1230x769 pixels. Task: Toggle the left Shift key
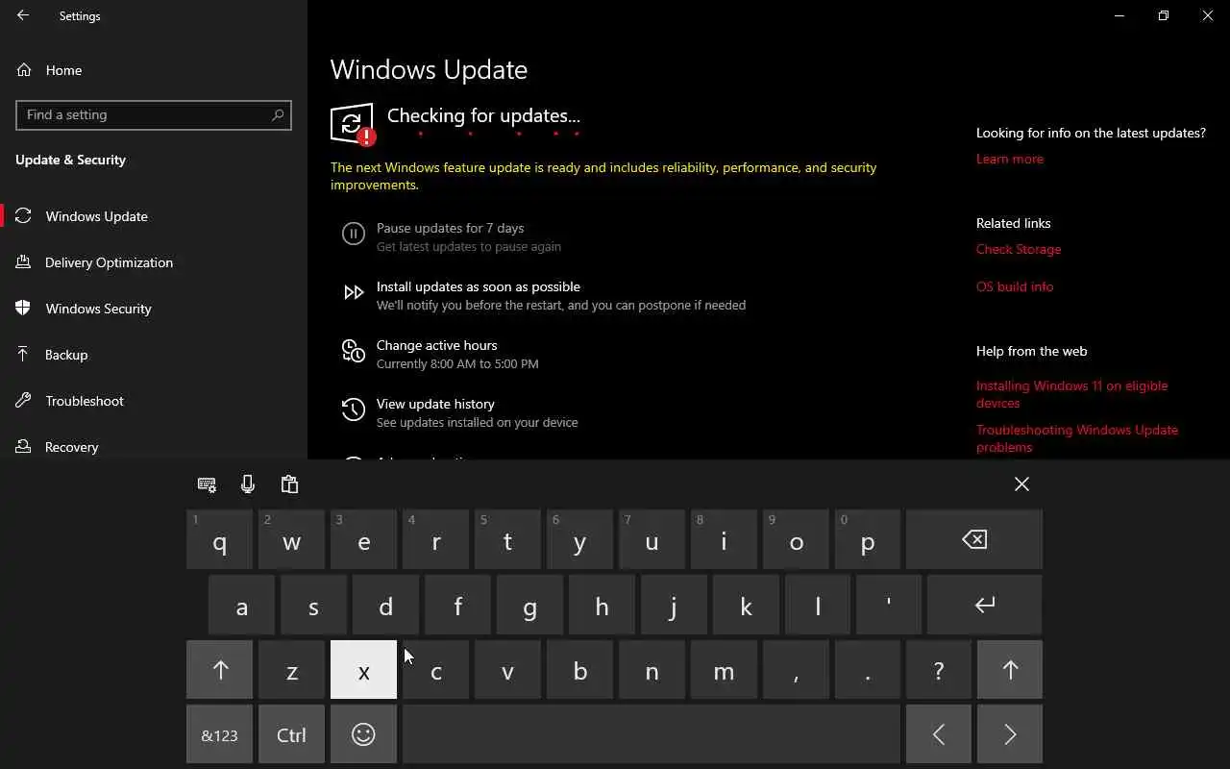[220, 670]
